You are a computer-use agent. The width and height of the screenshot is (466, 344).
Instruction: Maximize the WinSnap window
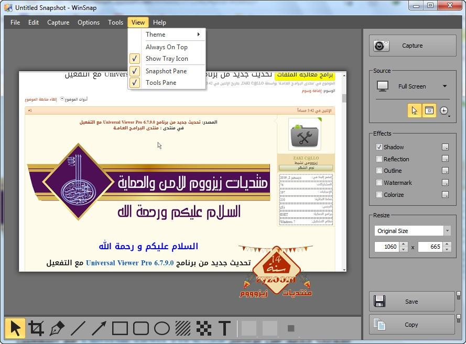tap(431, 5)
